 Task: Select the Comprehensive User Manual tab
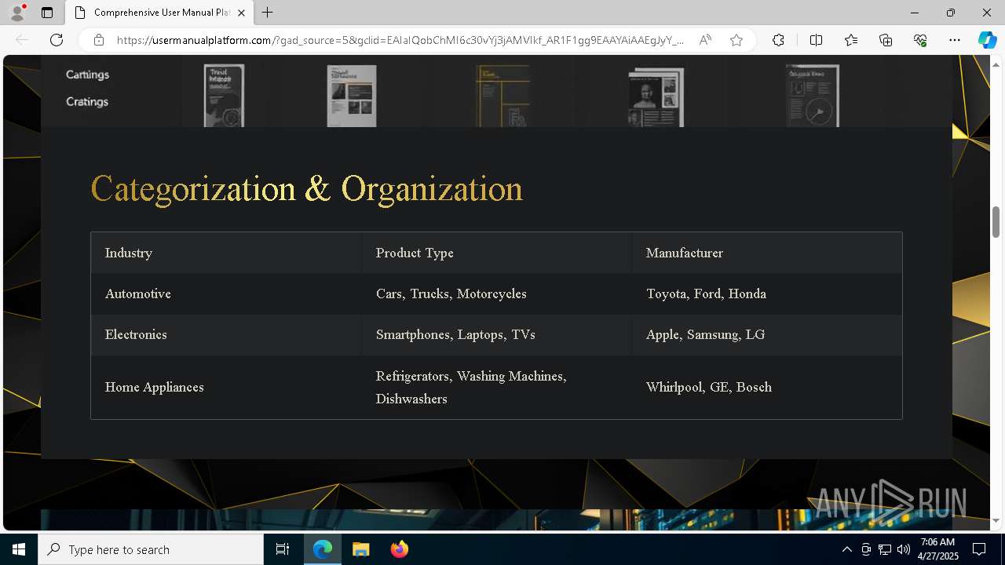[159, 13]
